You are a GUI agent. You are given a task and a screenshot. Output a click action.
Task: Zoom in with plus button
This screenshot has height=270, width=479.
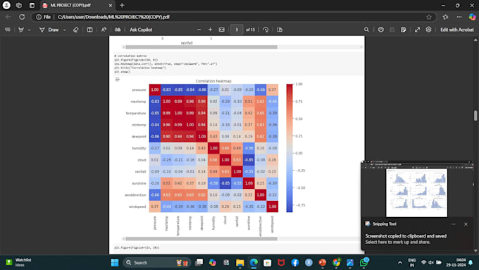click(210, 30)
